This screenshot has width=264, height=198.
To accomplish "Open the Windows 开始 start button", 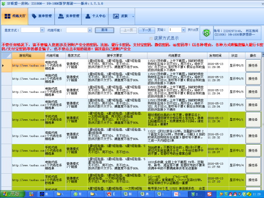I will (x=12, y=194).
